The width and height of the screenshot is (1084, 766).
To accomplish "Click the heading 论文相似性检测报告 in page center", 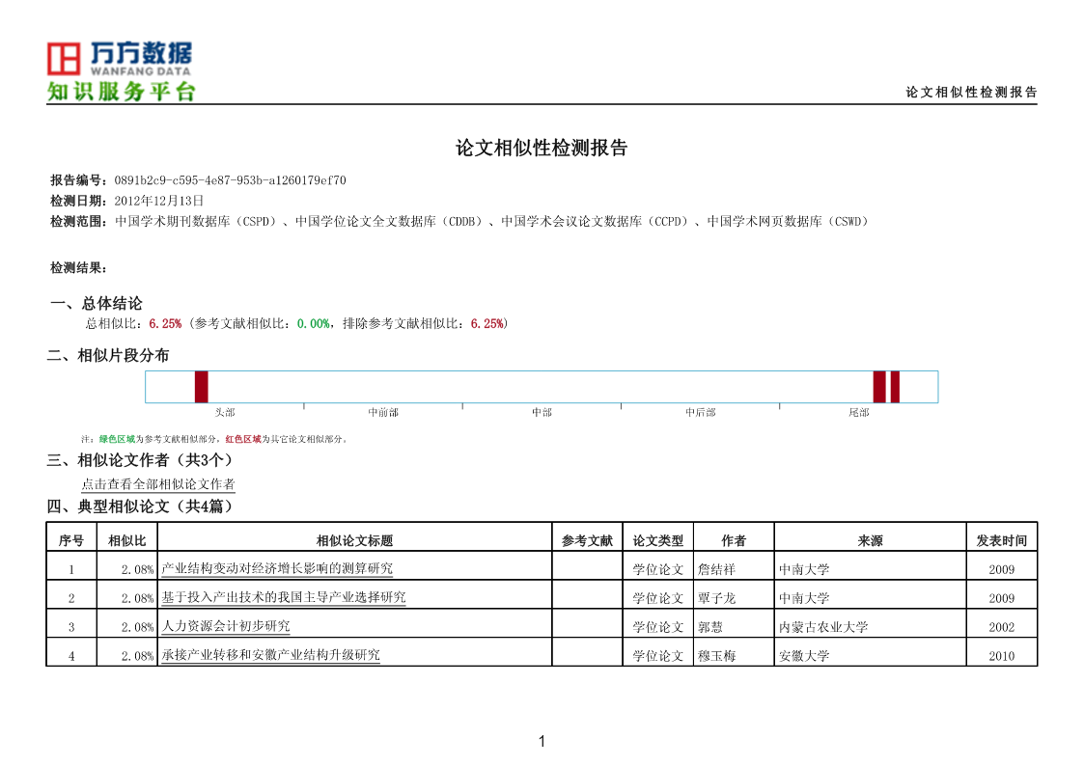I will click(542, 148).
